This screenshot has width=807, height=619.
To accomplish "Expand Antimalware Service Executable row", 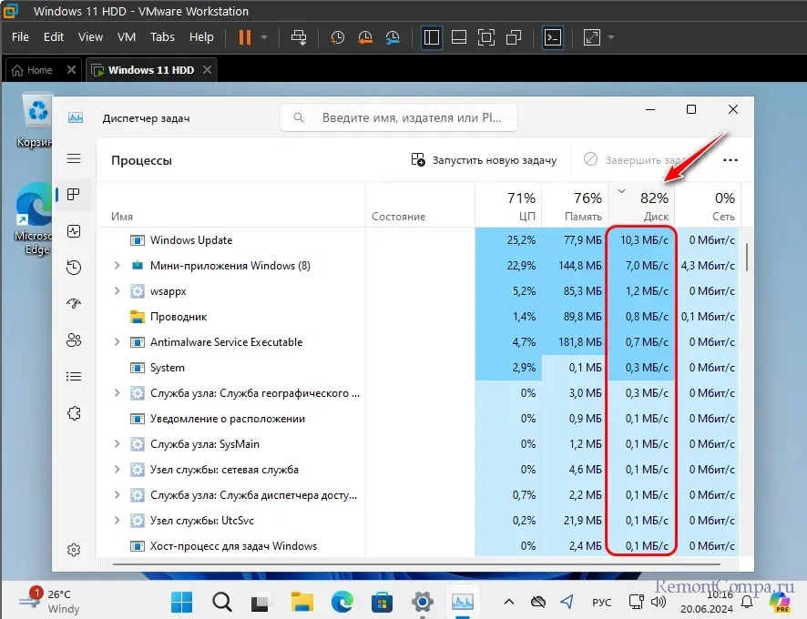I will click(116, 342).
